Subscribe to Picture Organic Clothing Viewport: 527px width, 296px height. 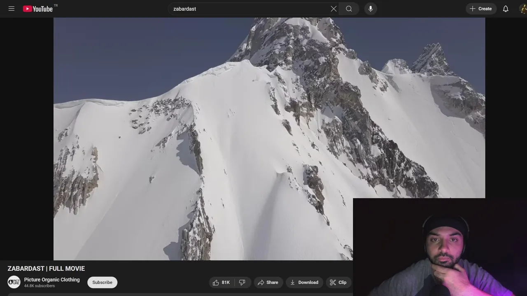pyautogui.click(x=102, y=282)
